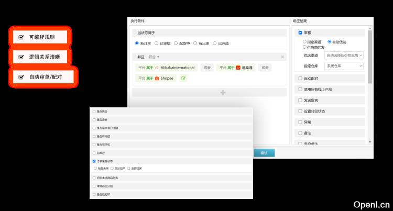Click the scroll-up arrow in results panel
Viewport: 393px width, 211px height.
coord(370,28)
